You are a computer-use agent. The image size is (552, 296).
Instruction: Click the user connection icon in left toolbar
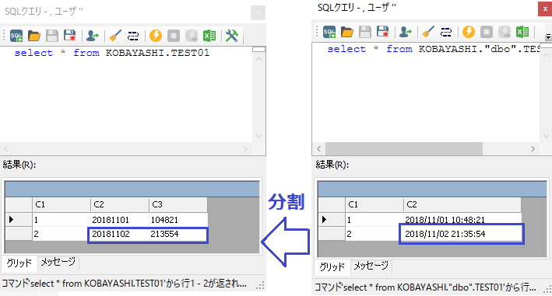tap(92, 36)
